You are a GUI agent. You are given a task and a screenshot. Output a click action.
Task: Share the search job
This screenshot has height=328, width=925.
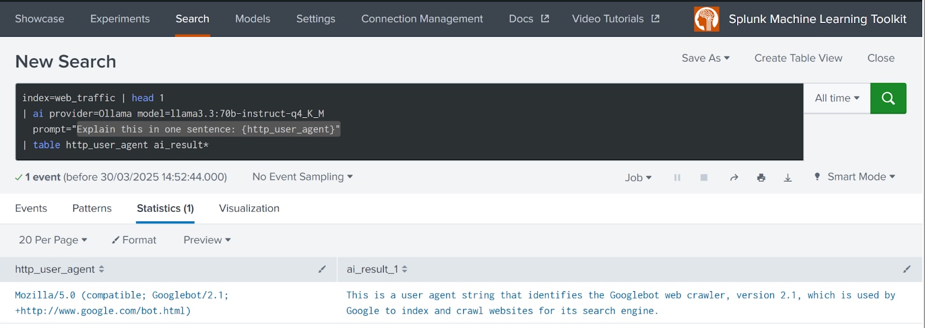[734, 178]
